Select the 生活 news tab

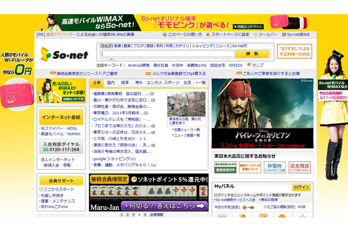[187, 83]
